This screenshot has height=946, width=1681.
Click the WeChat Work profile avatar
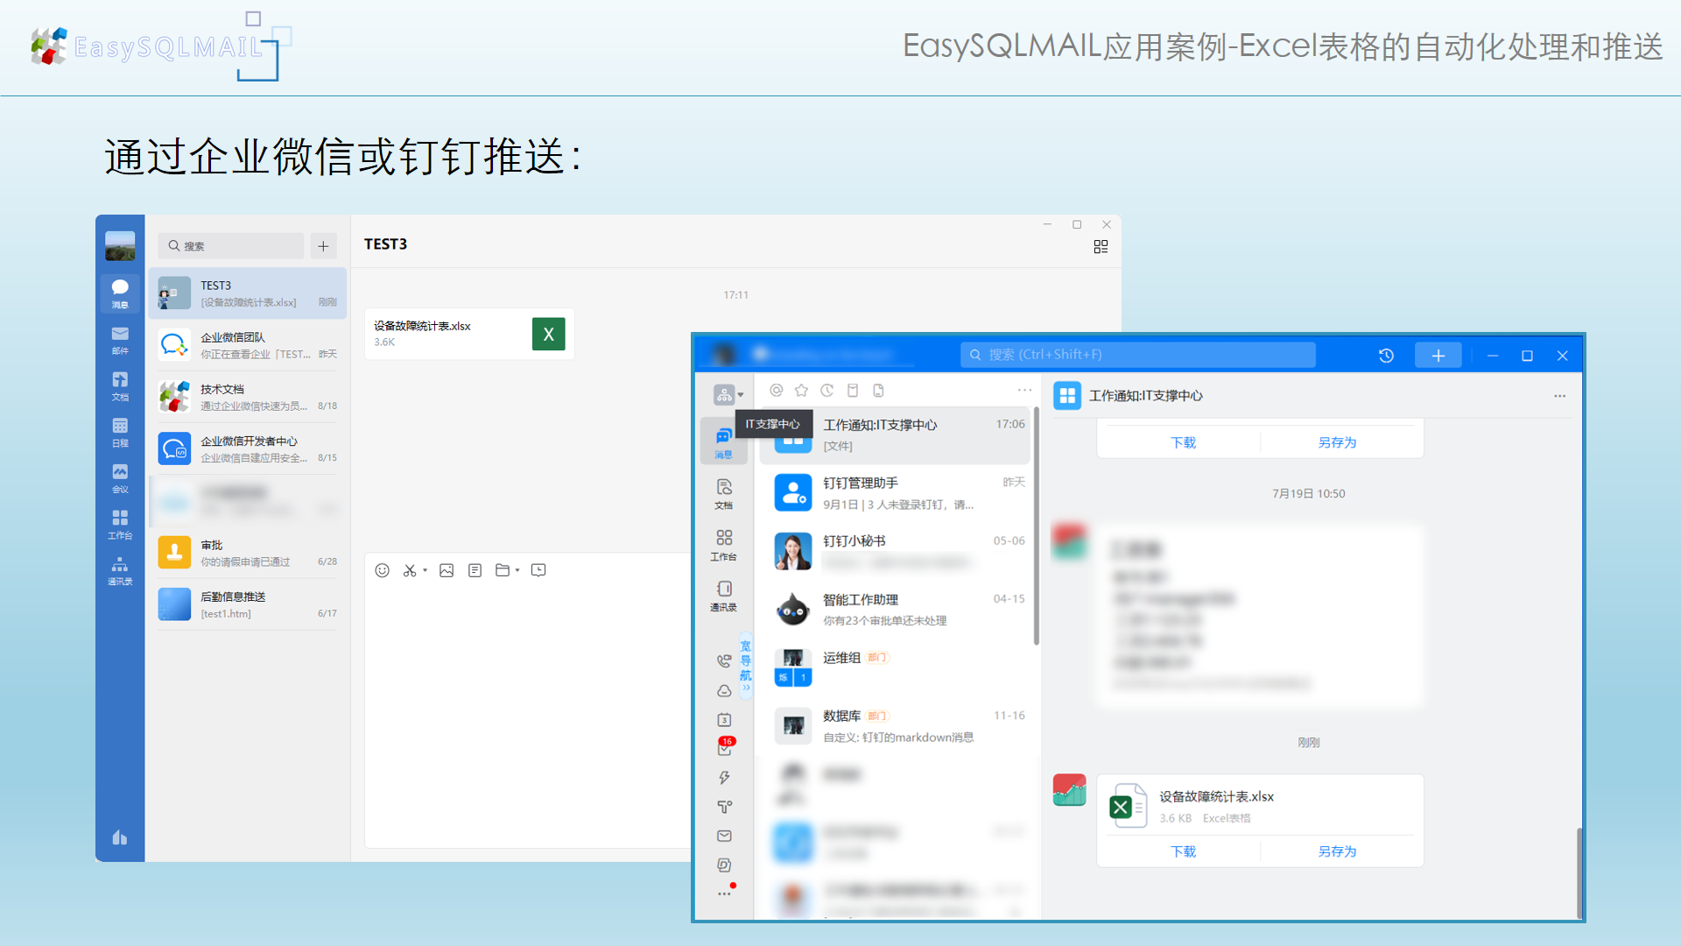(120, 246)
